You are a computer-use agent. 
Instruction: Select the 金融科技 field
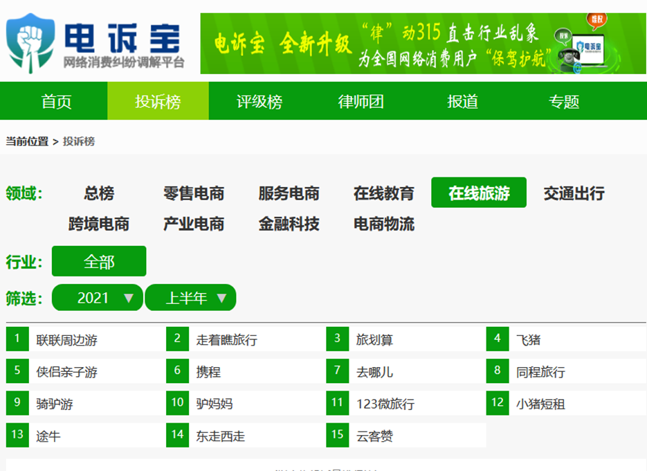(x=289, y=224)
